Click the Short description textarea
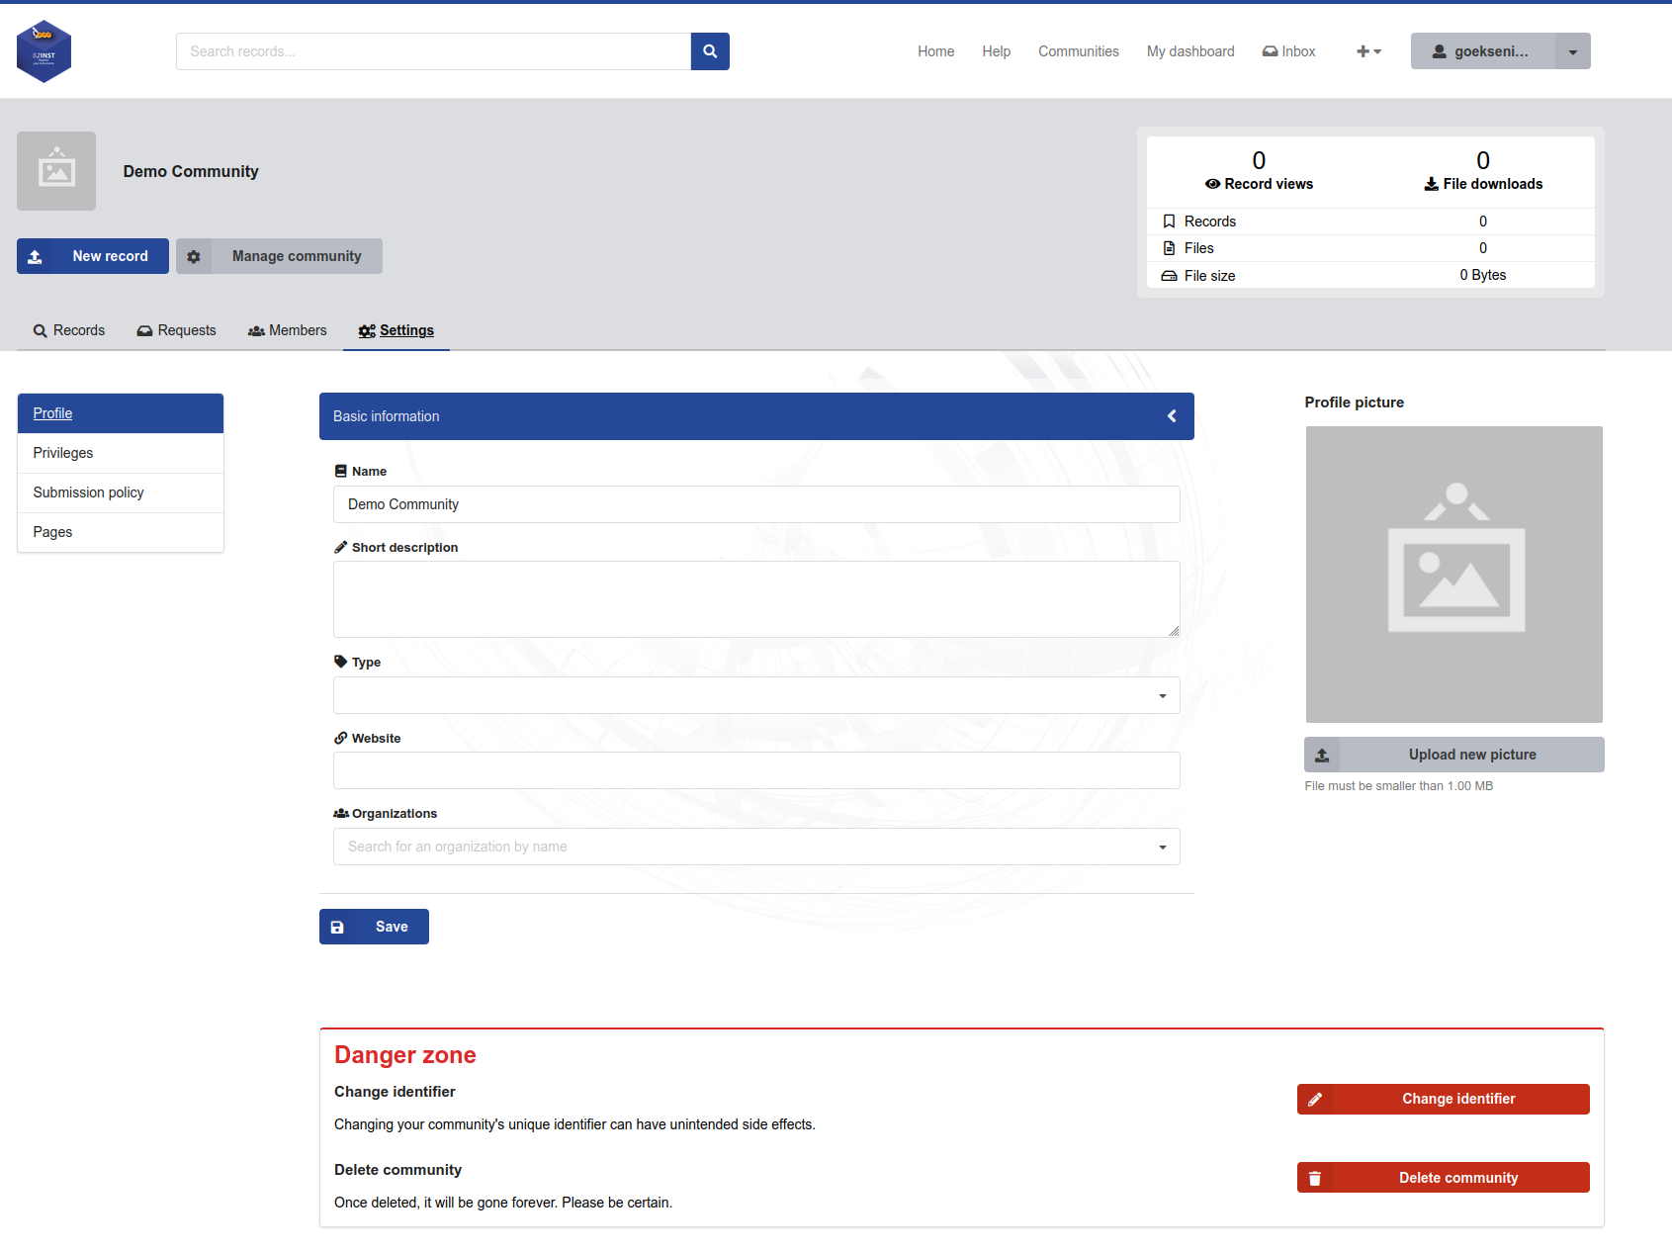 click(x=756, y=599)
